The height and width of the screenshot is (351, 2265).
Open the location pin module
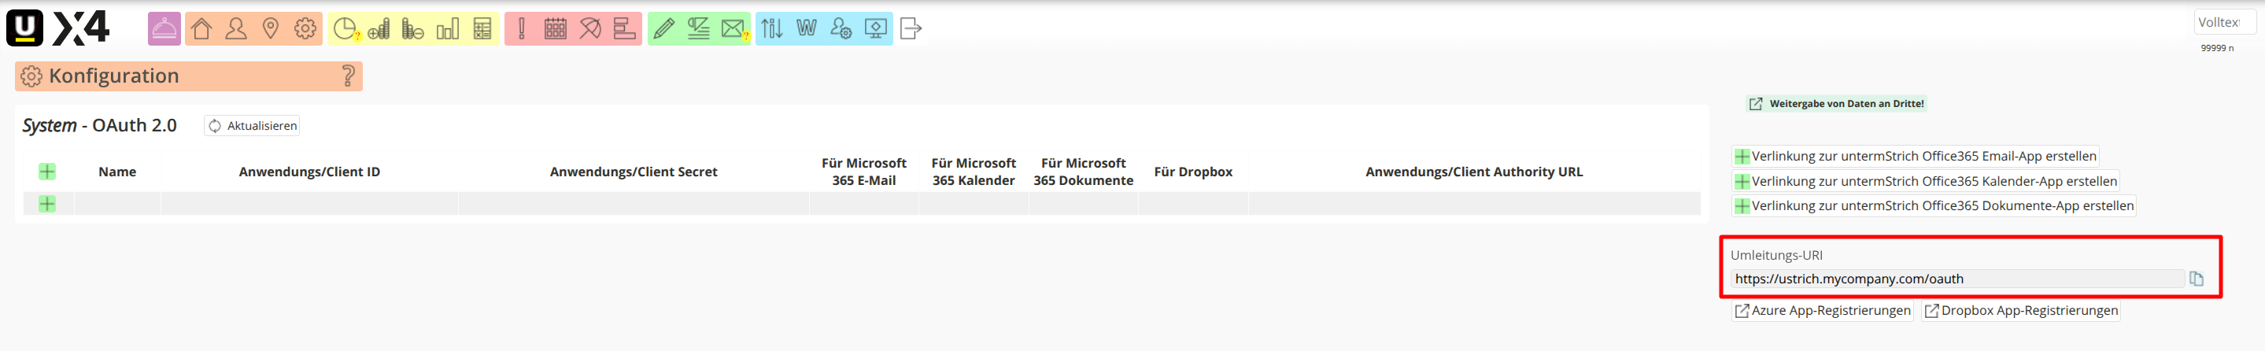point(271,29)
